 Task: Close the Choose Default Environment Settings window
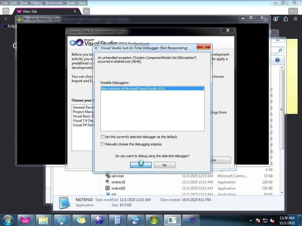coord(228,30)
